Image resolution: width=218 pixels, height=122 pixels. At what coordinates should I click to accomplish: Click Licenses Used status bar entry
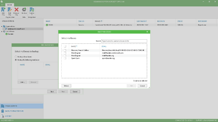tap(7, 121)
